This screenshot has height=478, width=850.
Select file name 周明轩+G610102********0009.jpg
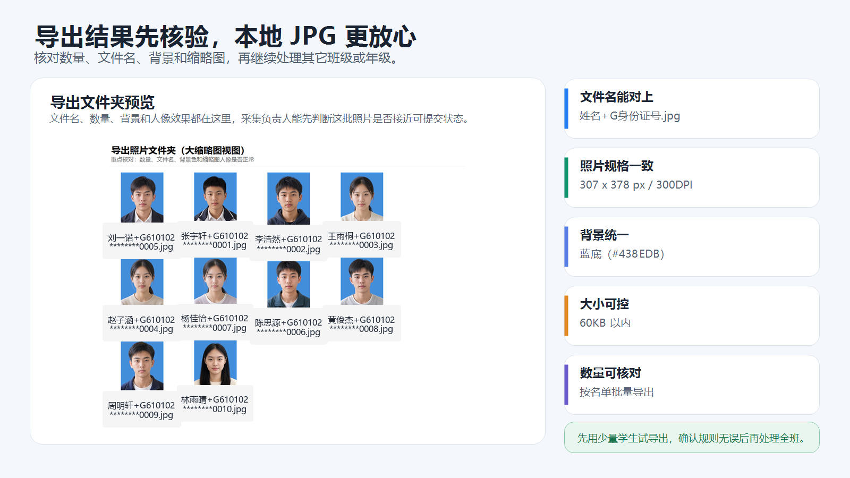coord(141,410)
